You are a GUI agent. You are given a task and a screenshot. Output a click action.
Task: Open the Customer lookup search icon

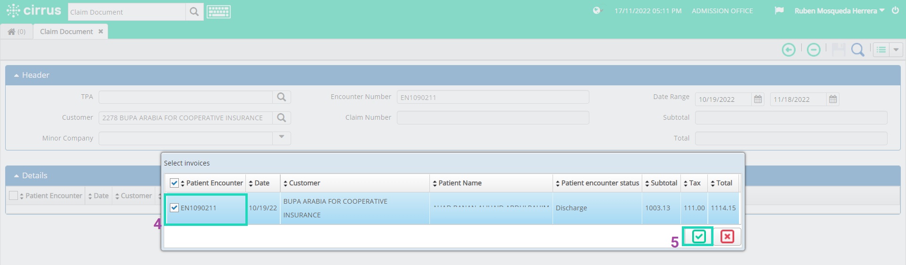[282, 118]
